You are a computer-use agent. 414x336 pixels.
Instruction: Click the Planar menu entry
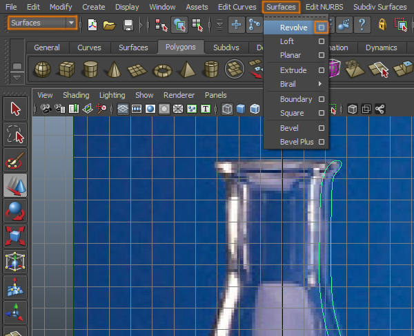290,55
